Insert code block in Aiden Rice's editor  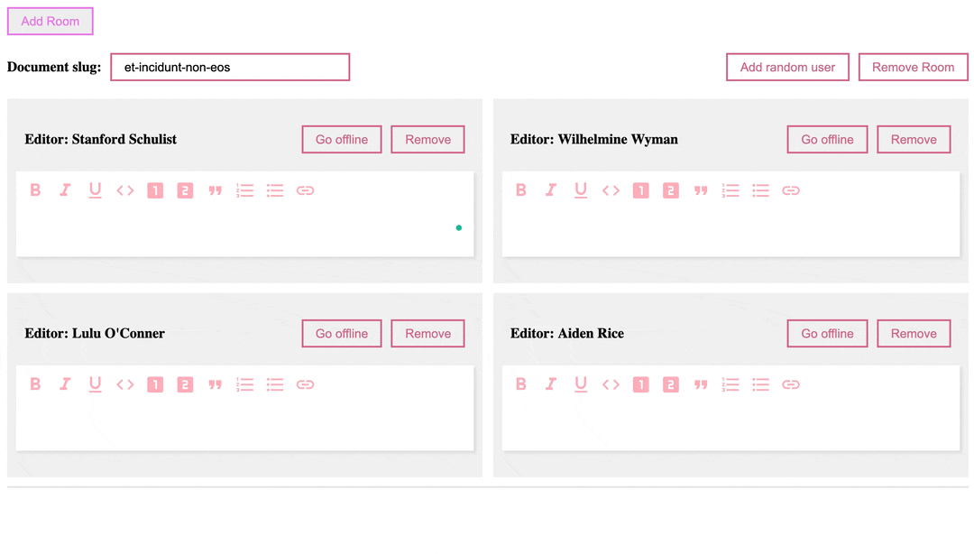tap(611, 384)
